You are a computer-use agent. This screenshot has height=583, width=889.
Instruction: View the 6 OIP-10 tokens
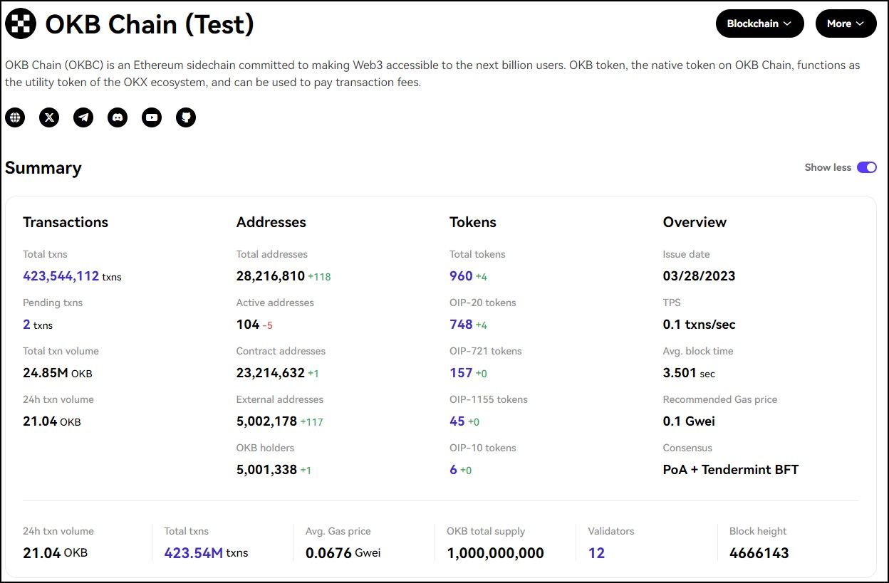pos(453,470)
